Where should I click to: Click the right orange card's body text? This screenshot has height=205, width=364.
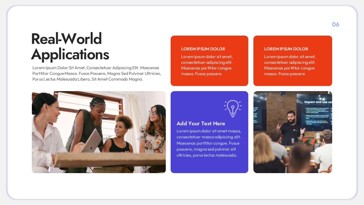coord(290,65)
